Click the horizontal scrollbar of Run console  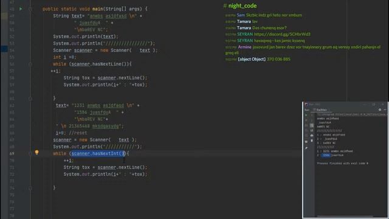[x=345, y=217]
